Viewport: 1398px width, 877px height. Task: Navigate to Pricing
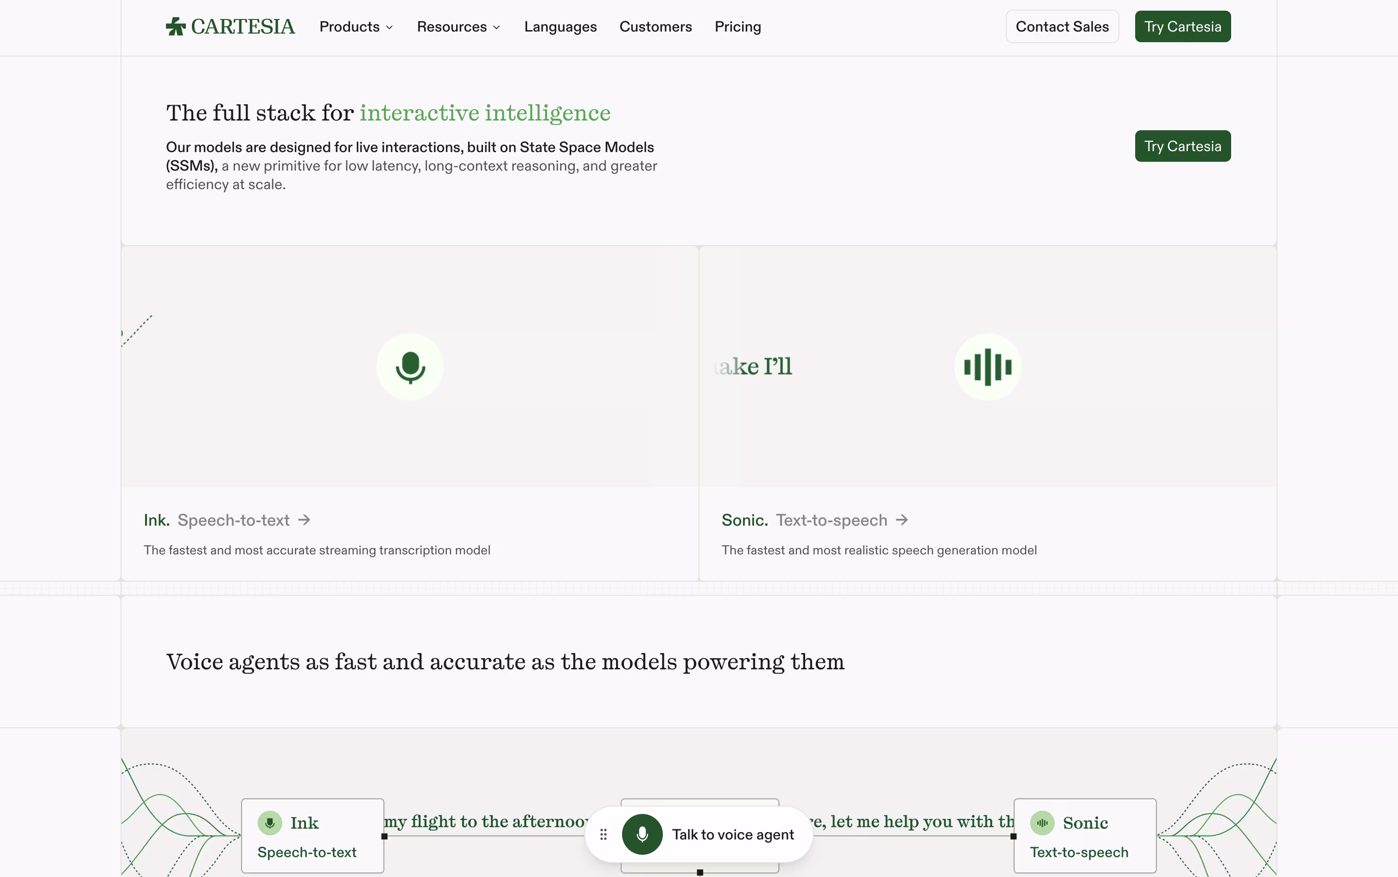(x=737, y=27)
